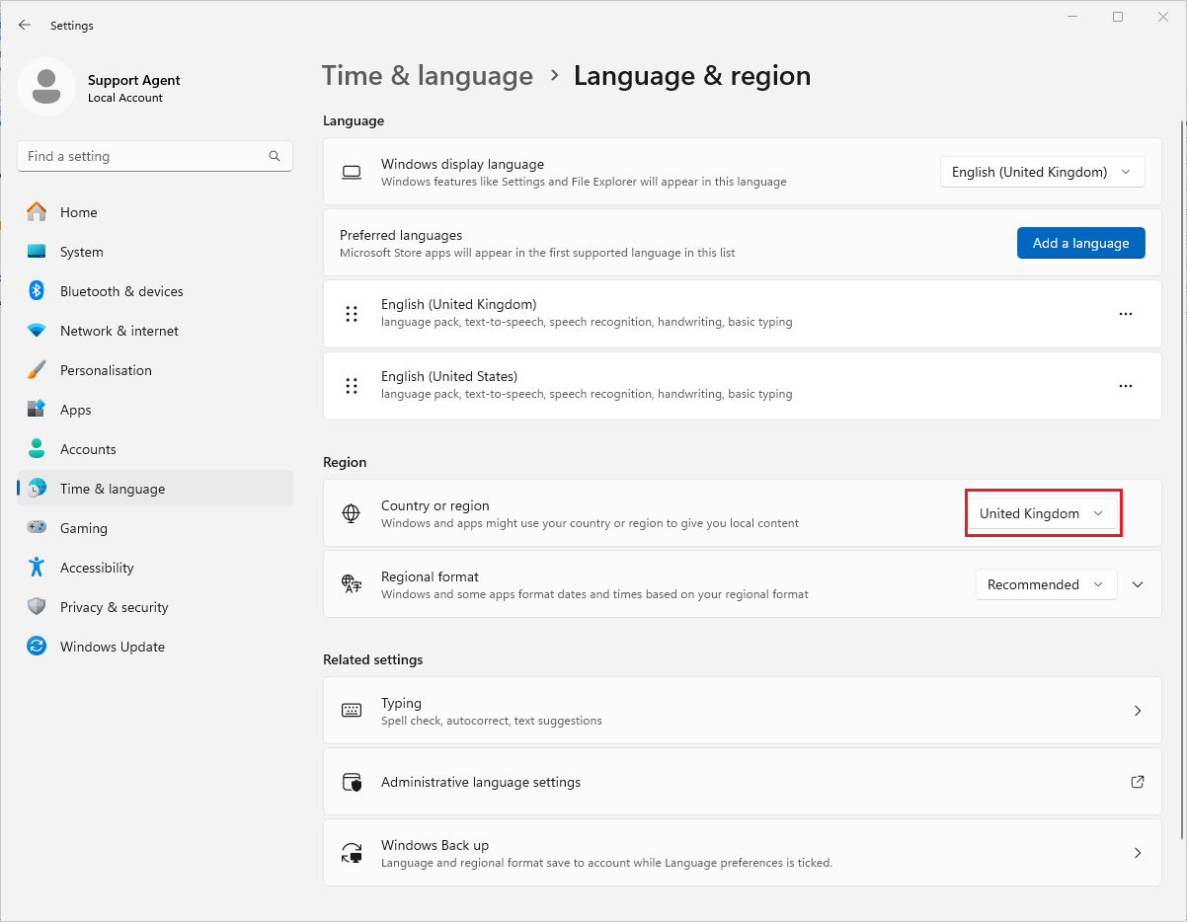This screenshot has width=1187, height=922.
Task: Click the Time & language breadcrumb link
Action: (x=428, y=76)
